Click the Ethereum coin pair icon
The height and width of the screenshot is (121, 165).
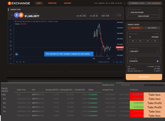[16, 15]
